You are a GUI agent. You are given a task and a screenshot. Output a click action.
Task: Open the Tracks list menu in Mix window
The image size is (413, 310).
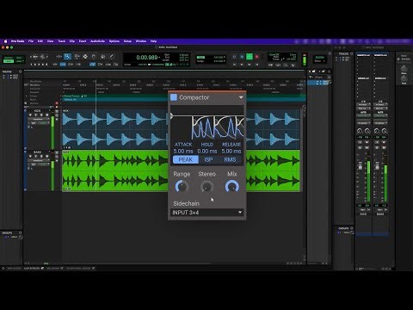352,53
